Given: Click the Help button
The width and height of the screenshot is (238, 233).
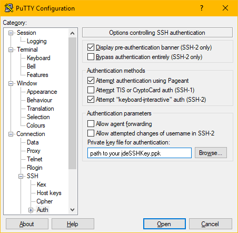Looking at the screenshot, I should coord(73,224).
